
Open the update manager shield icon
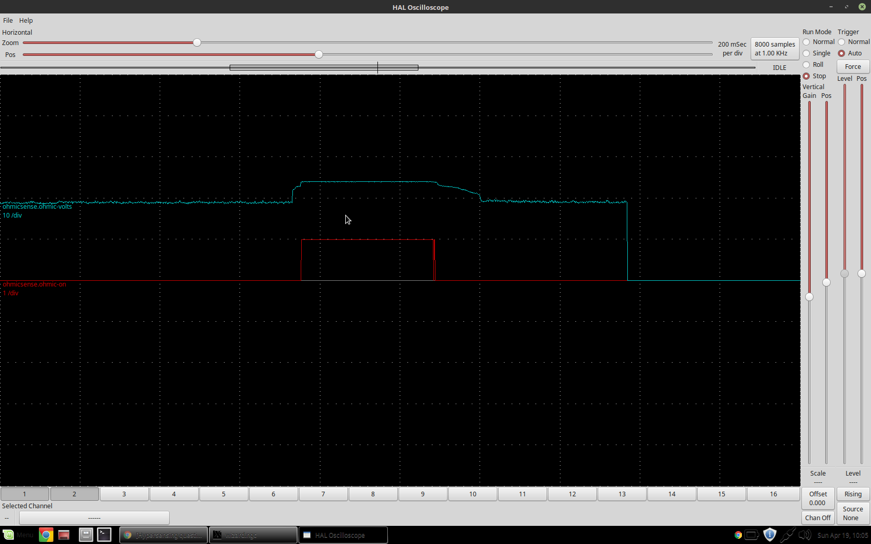770,535
